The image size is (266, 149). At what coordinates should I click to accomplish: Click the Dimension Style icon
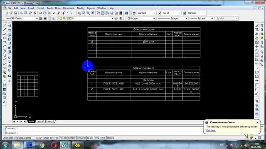click(160, 13)
